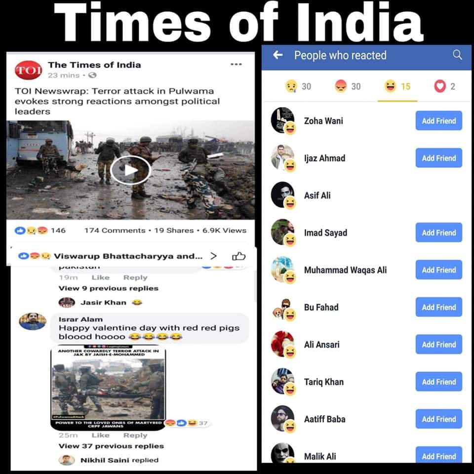Expand reactors list arrow after Viswarup Bhattacharyya
The width and height of the screenshot is (474, 474).
point(213,256)
